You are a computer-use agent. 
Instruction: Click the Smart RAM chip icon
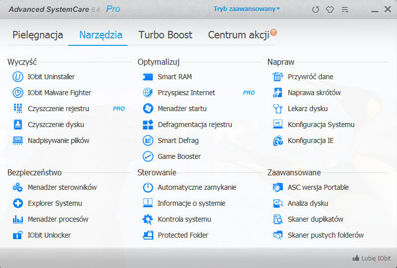pos(148,77)
